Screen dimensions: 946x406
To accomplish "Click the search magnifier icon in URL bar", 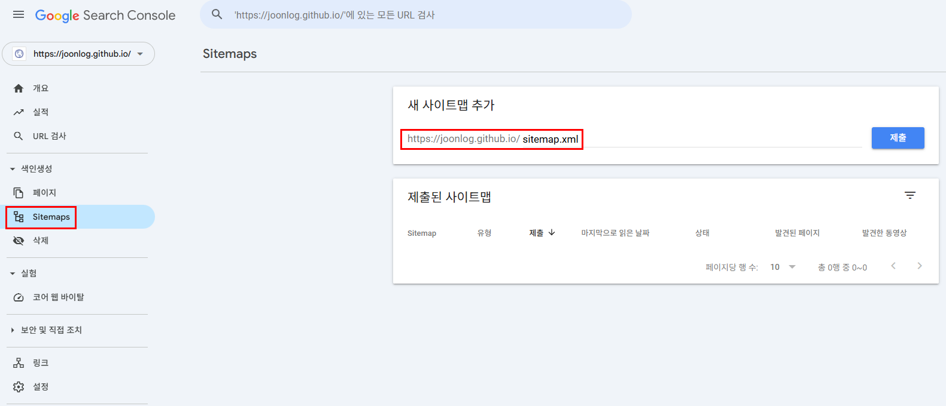I will coord(217,14).
